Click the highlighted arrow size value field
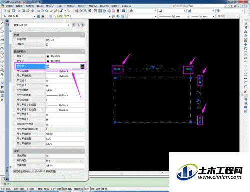The width and height of the screenshot is (250, 192). (x=63, y=66)
